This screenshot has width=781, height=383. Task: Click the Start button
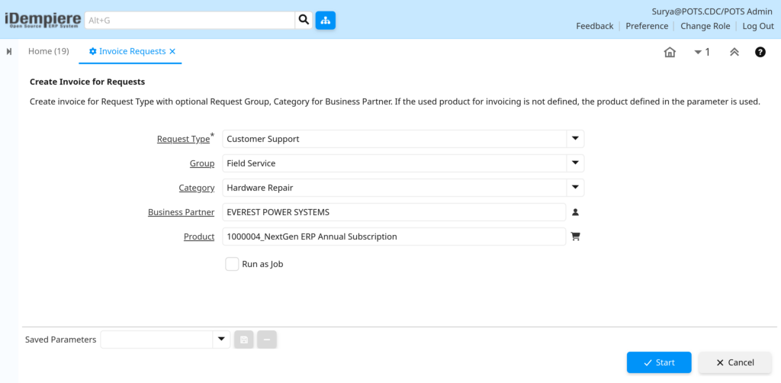659,362
